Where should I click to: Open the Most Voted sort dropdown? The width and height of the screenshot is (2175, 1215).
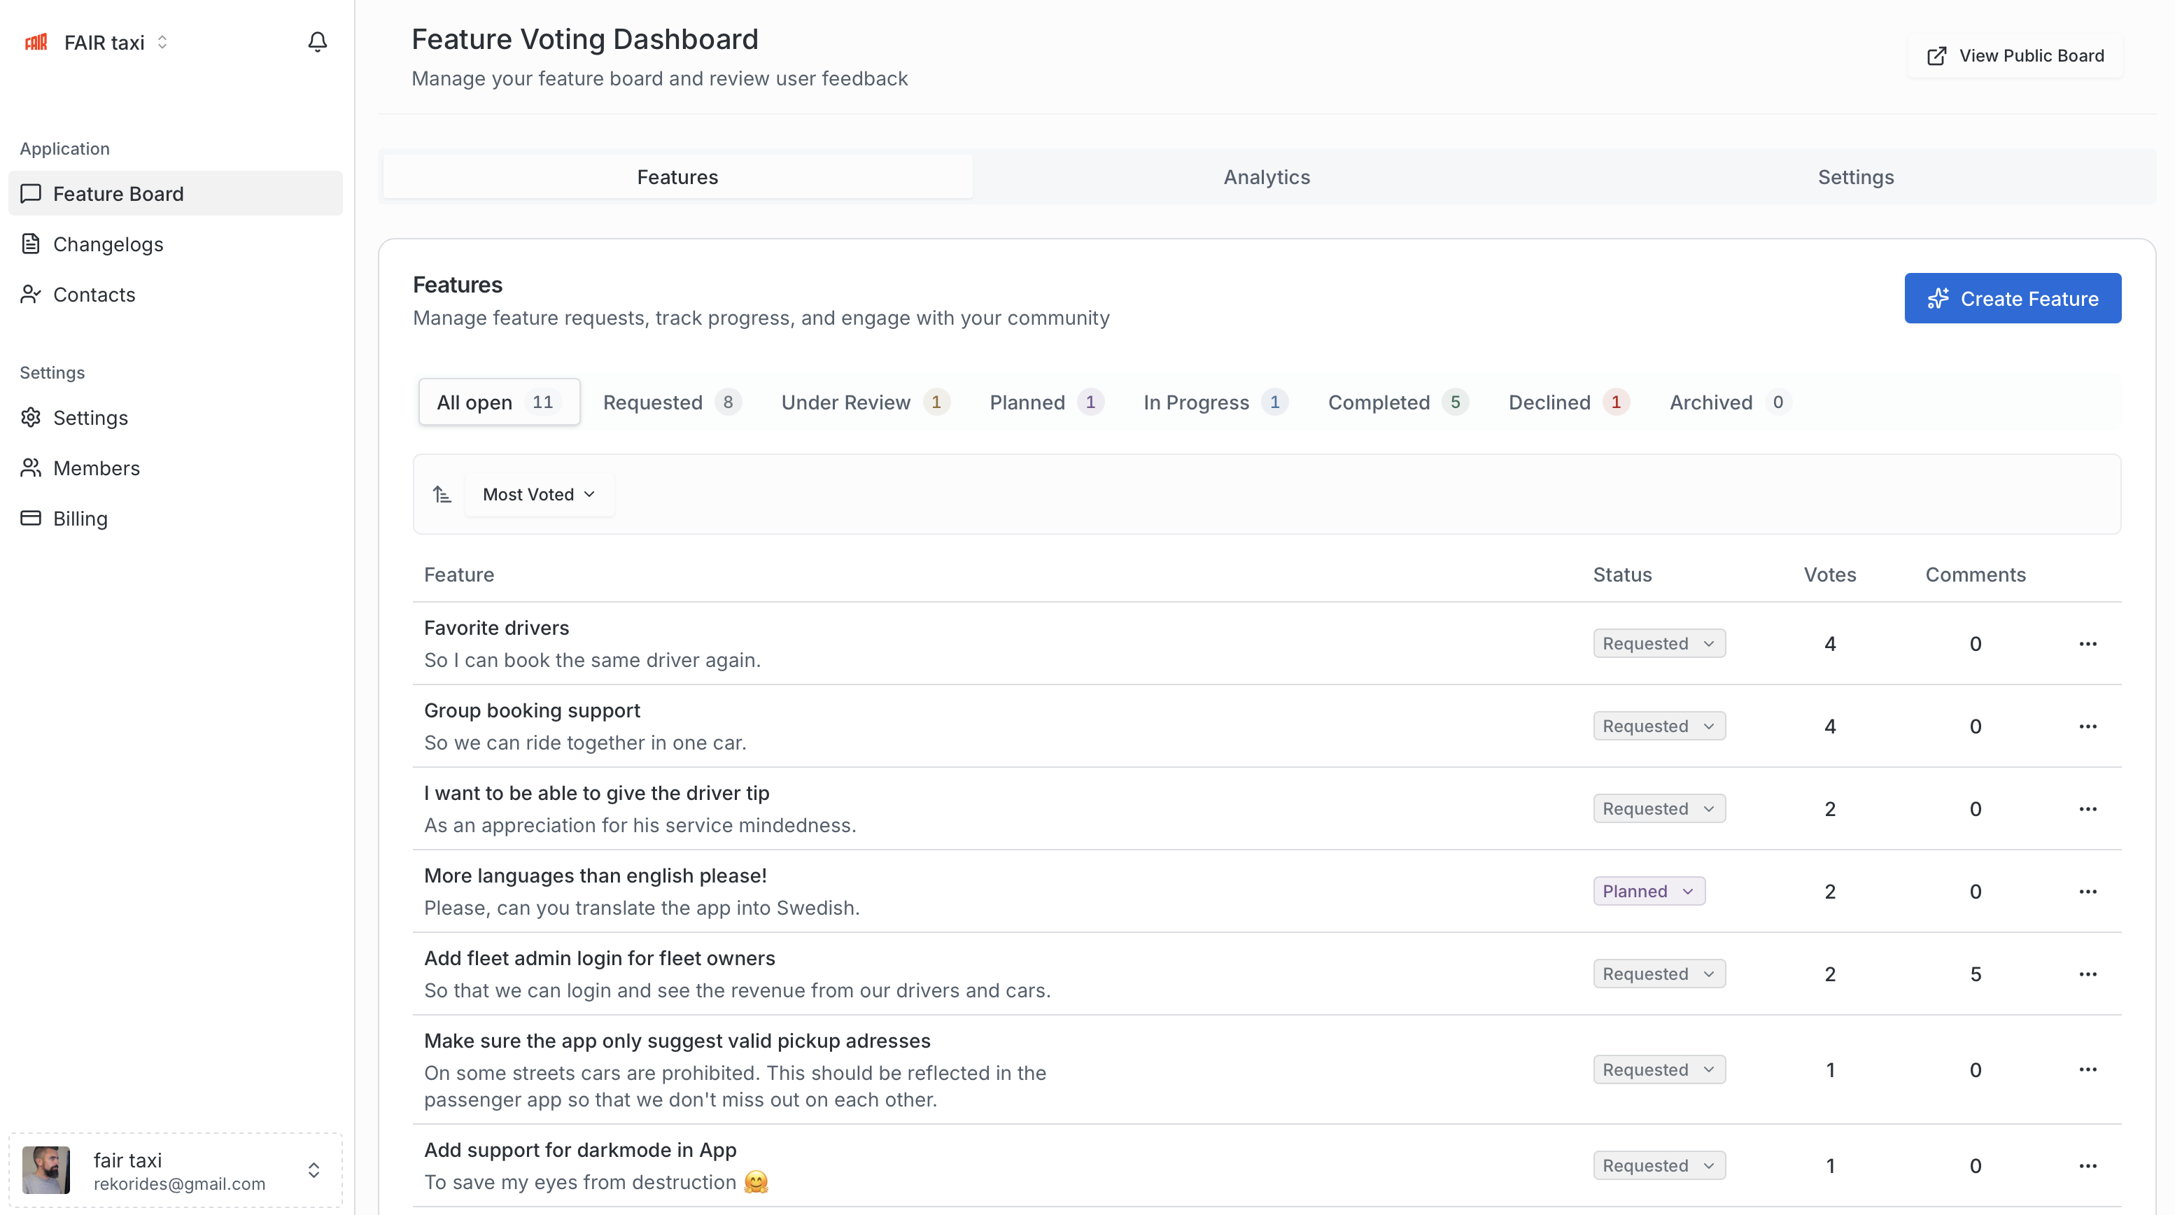(x=539, y=494)
